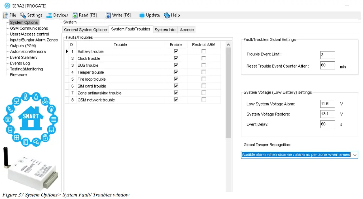This screenshot has width=363, height=199.
Task: Click the Trouble Event Limit input field
Action: (327, 55)
